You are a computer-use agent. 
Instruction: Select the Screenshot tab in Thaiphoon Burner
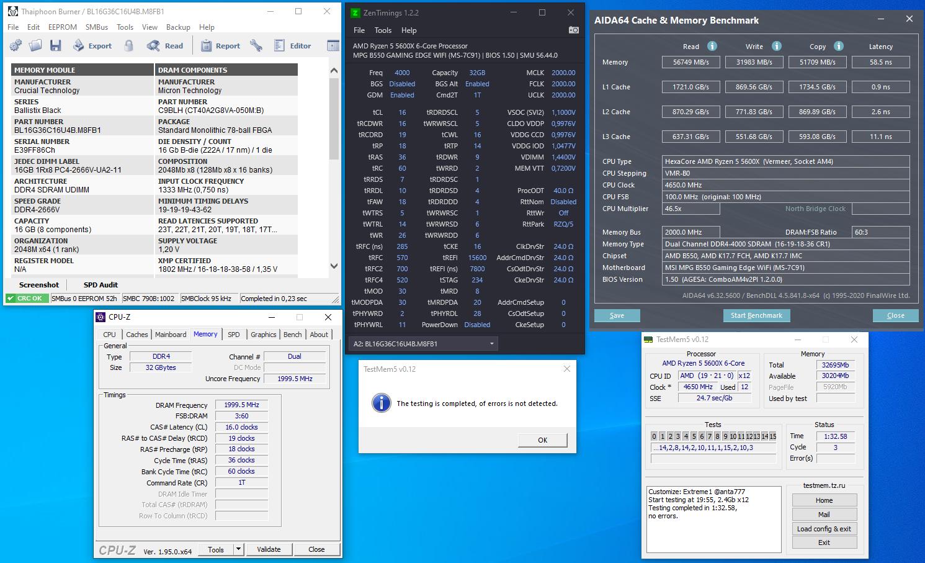39,285
